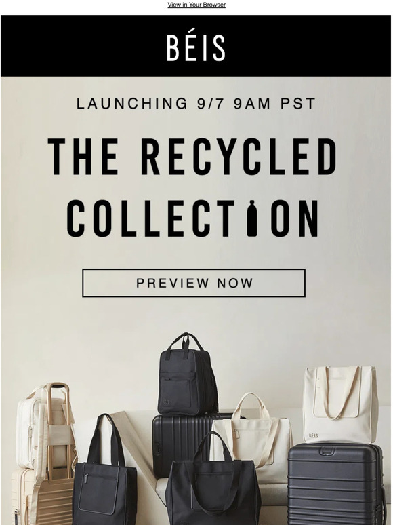Click the small BÉIS logo on beige tote
This screenshot has height=525, width=393.
tap(313, 436)
